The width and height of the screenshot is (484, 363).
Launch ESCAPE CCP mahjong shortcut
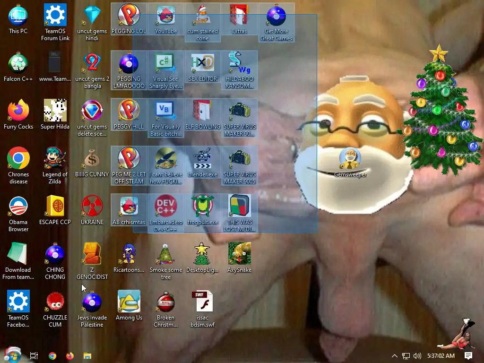pyautogui.click(x=55, y=210)
